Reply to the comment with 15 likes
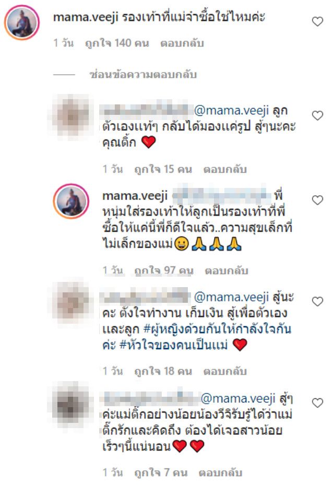The height and width of the screenshot is (485, 334). [x=225, y=169]
